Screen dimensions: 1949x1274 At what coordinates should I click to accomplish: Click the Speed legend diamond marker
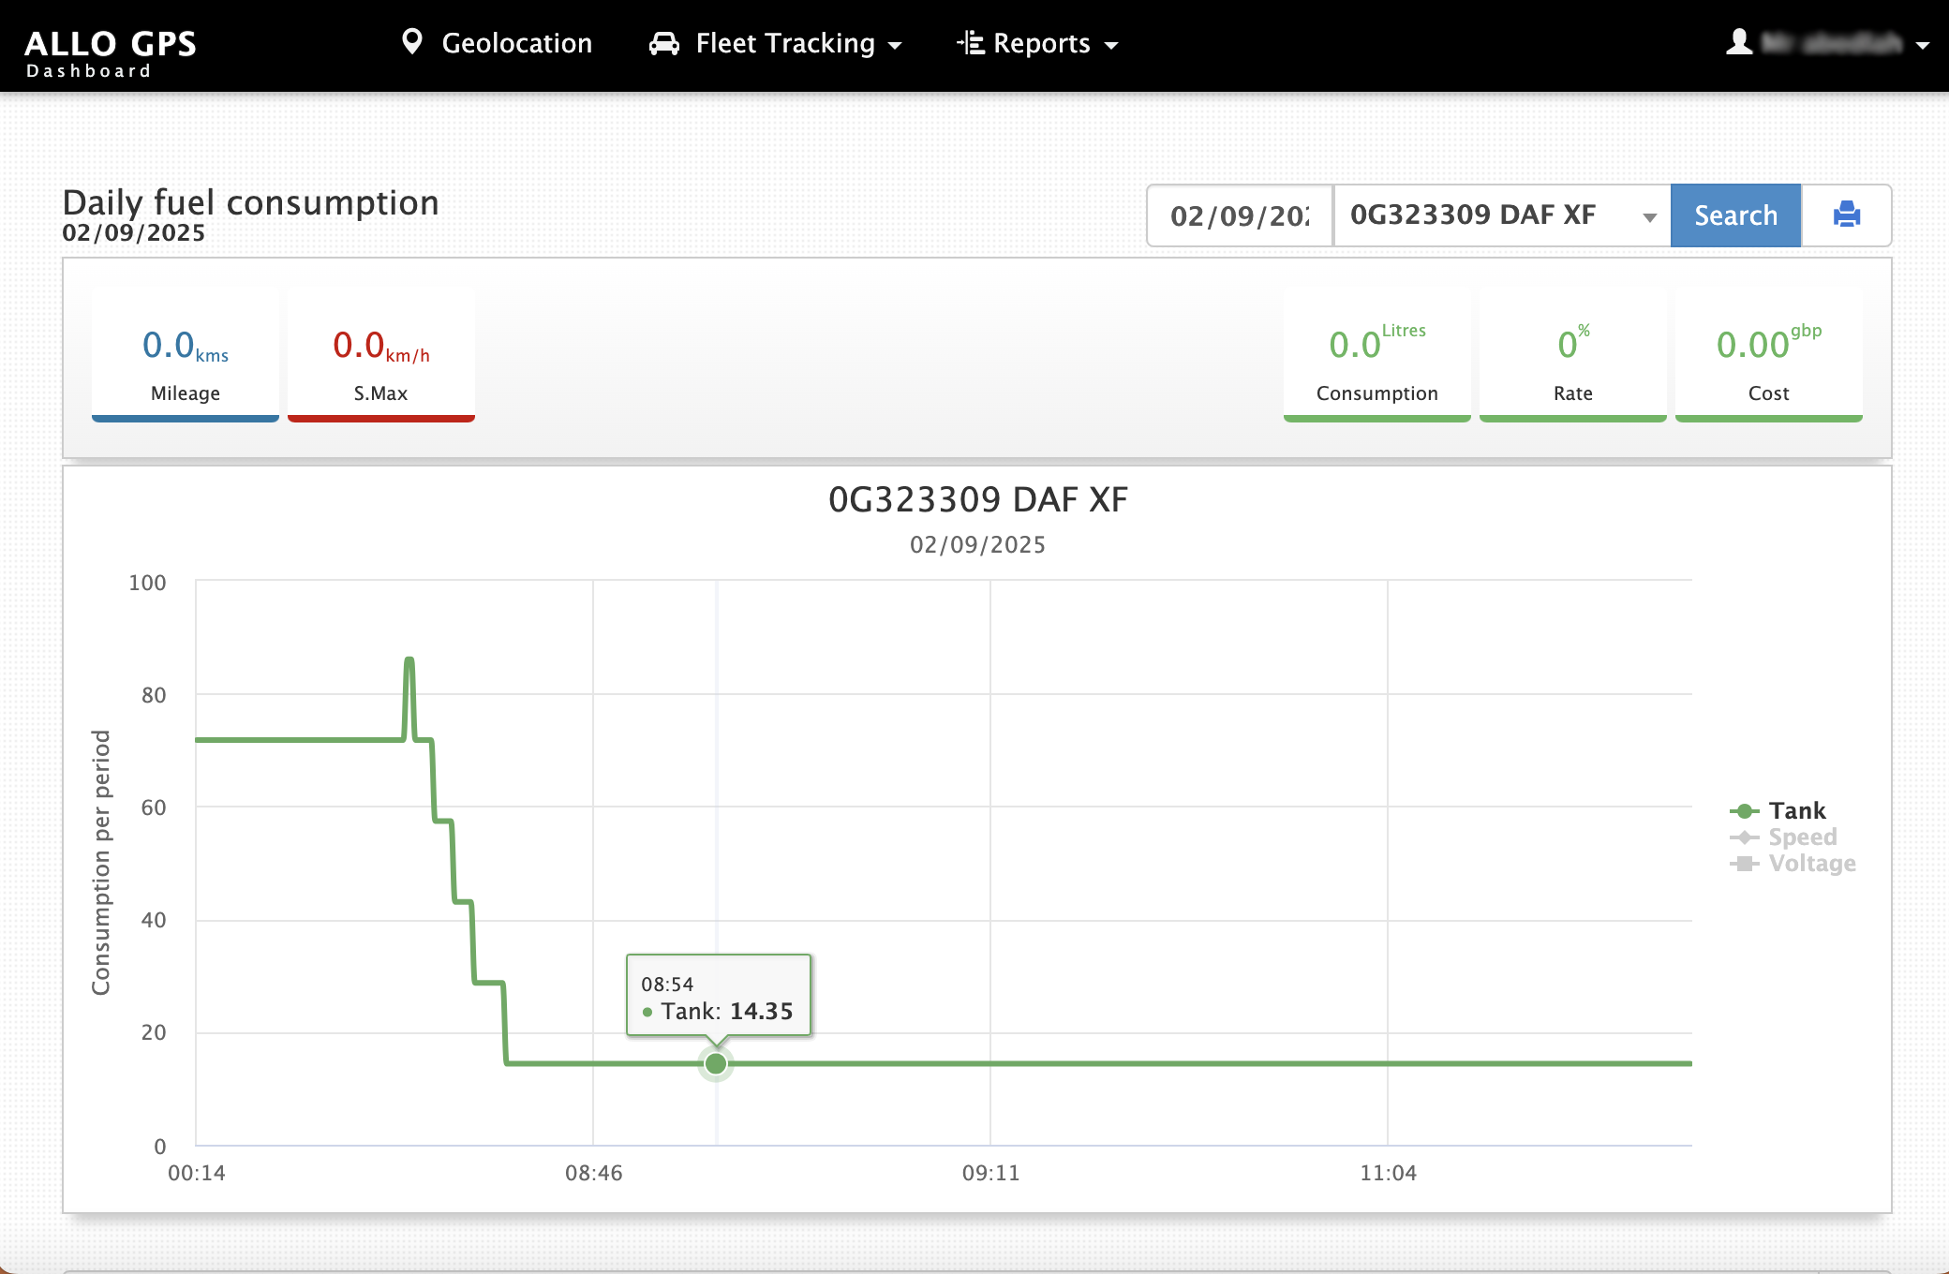click(1744, 837)
